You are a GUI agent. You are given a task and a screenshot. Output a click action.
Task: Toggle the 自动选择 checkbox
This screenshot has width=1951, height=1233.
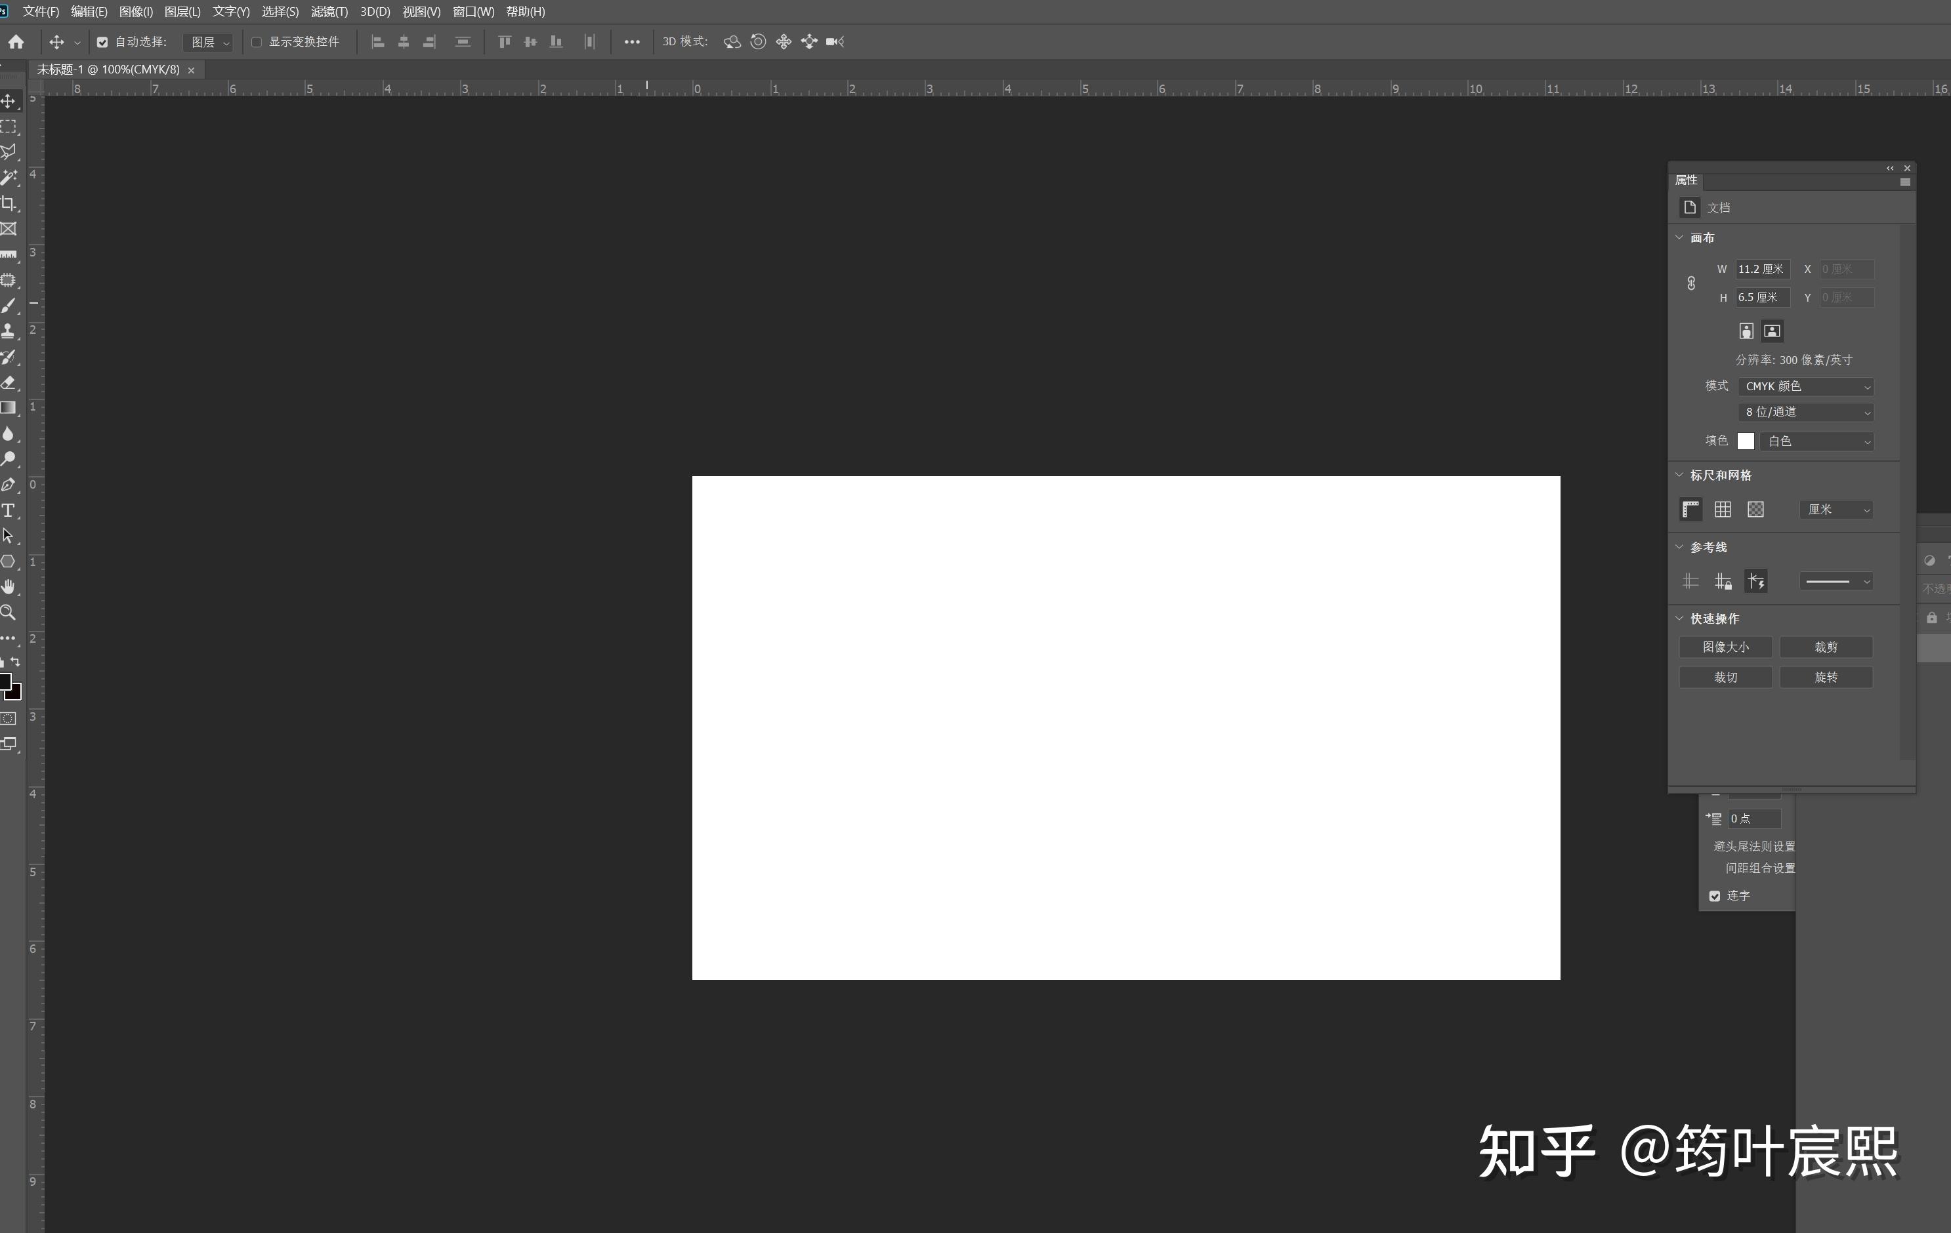click(x=102, y=42)
